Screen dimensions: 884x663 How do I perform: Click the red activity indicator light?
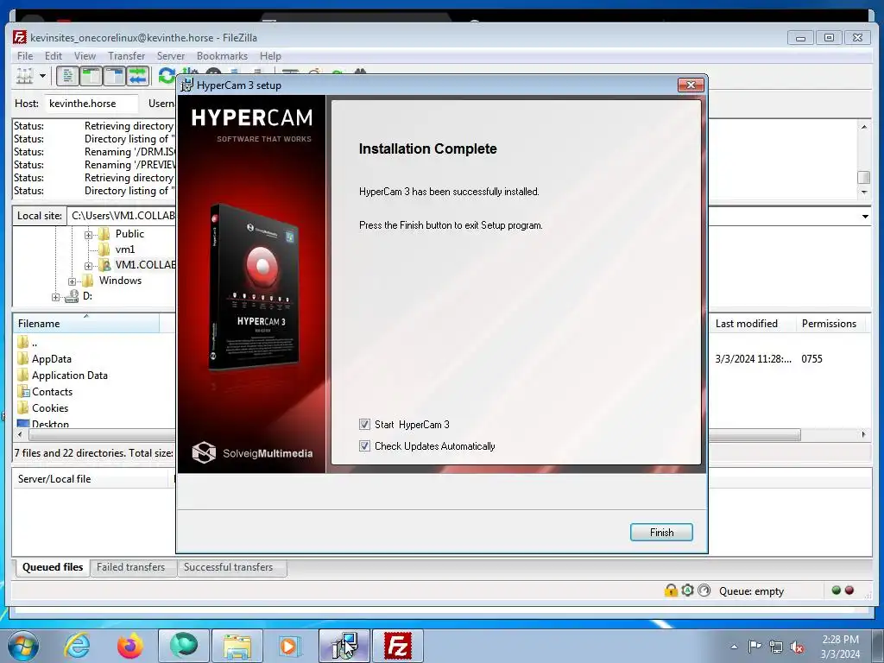coord(849,590)
